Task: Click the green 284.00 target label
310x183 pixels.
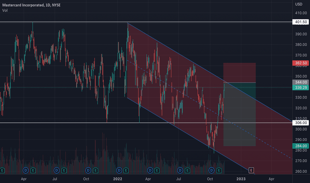Action: pyautogui.click(x=300, y=146)
